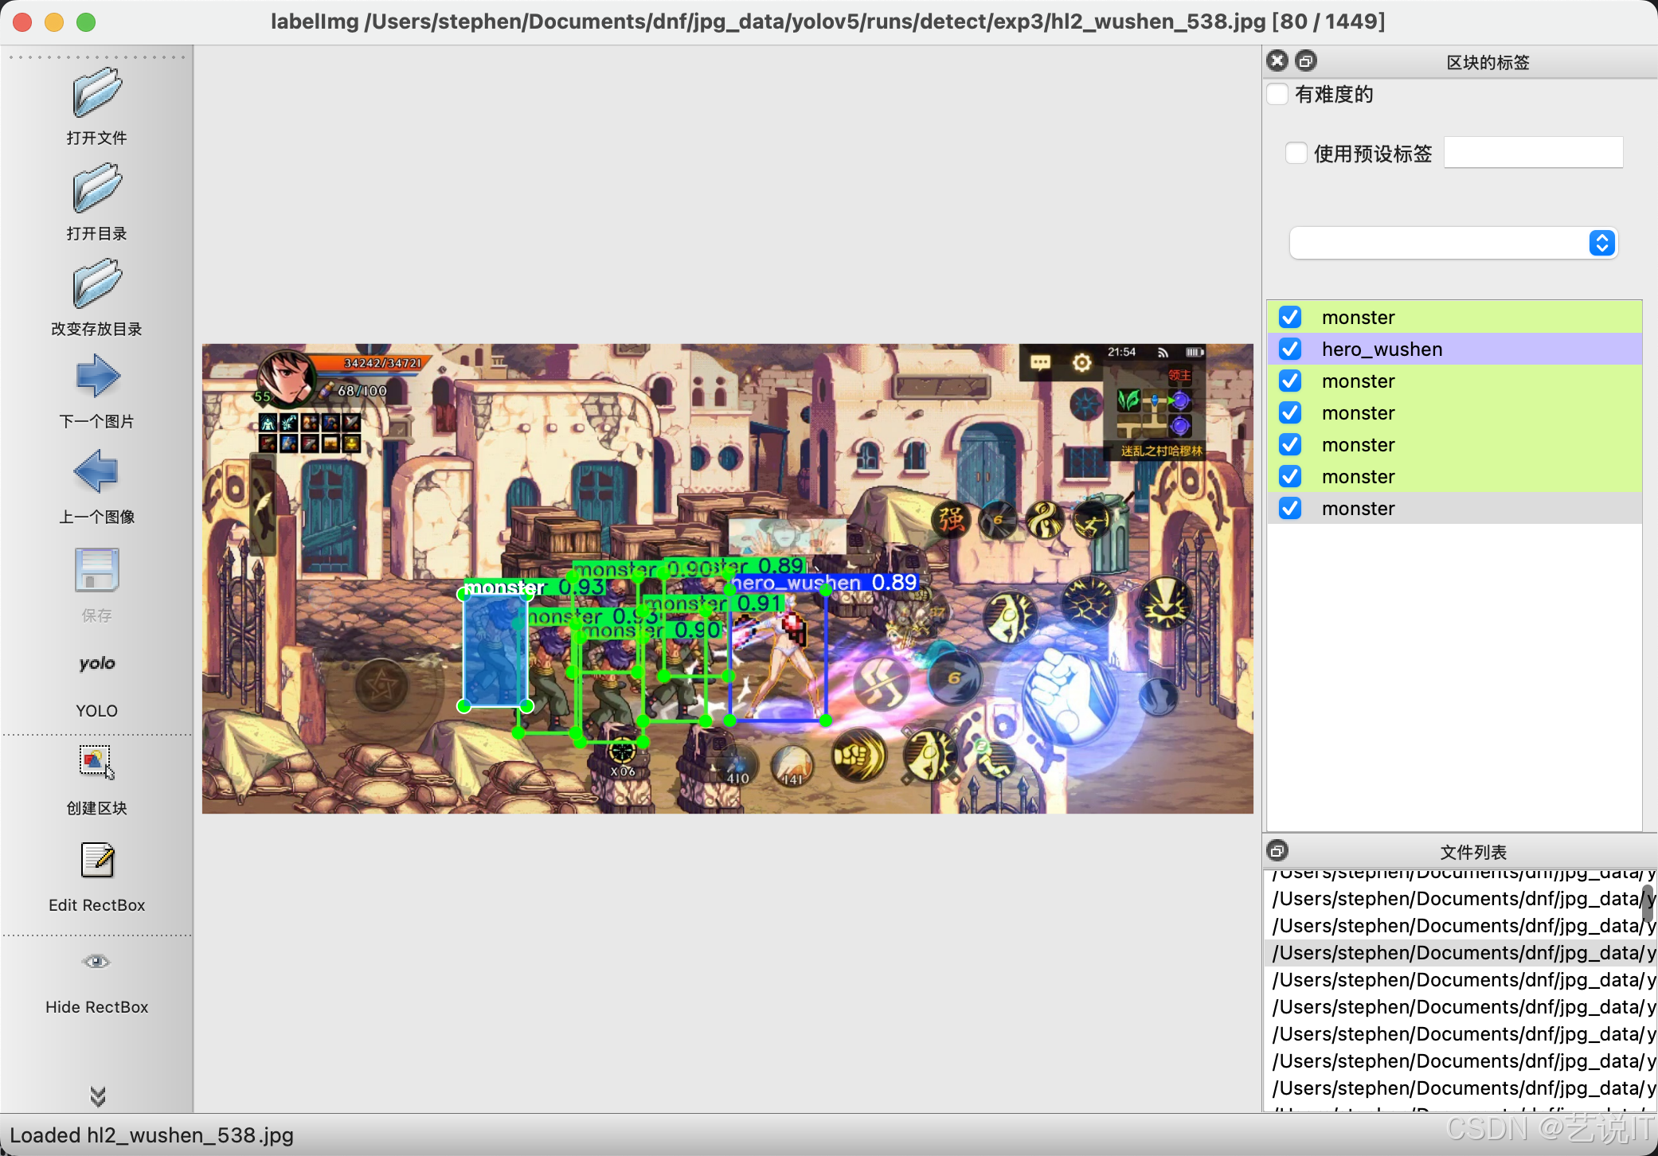Viewport: 1658px width, 1156px height.
Task: Click the Hide RectBox eye icon
Action: point(96,962)
